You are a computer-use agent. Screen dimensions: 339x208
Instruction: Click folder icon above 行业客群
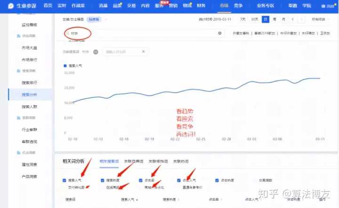(18, 118)
